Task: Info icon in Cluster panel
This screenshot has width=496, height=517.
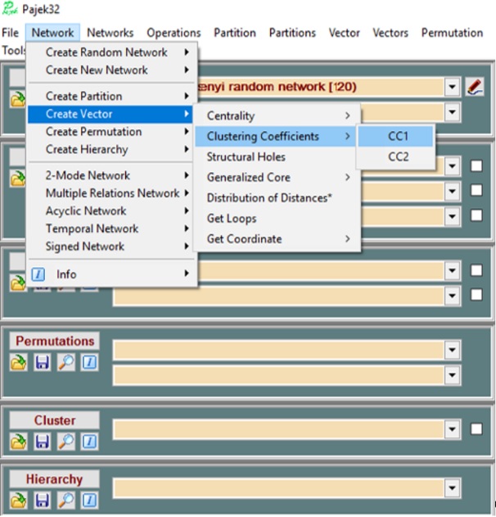Action: pyautogui.click(x=89, y=442)
